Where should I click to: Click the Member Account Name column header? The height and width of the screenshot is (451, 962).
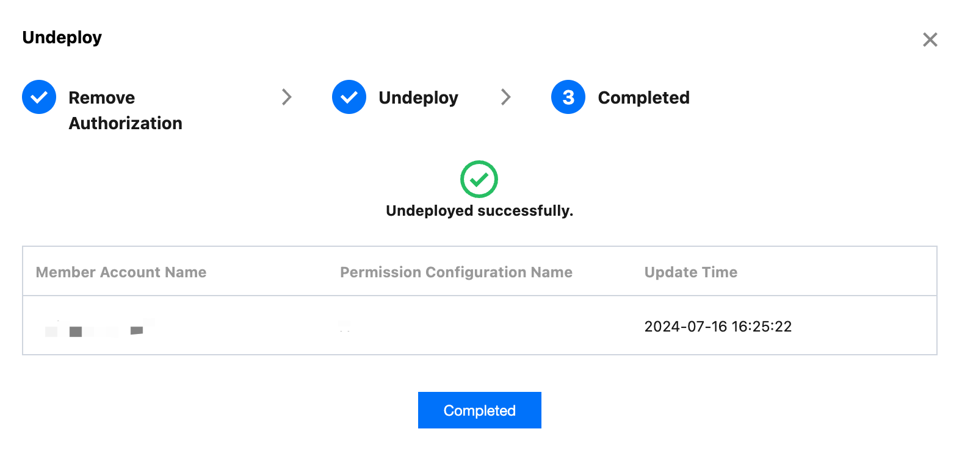121,272
